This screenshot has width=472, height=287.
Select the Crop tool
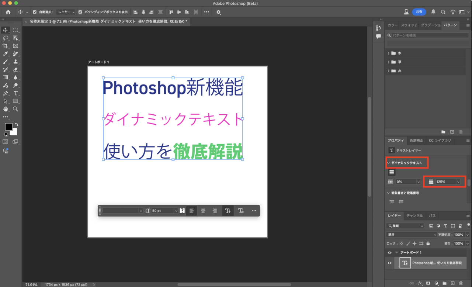6,46
